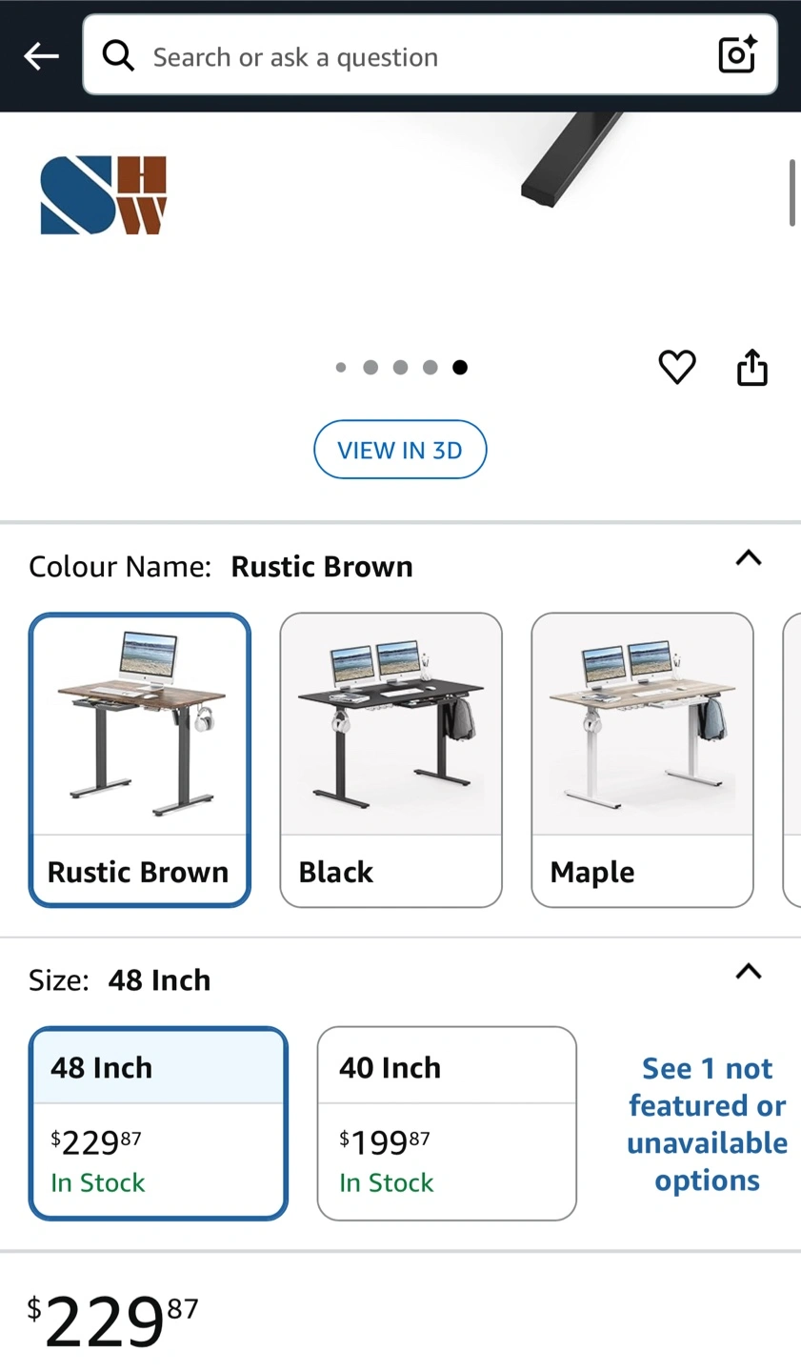Select the 48 Inch size option
The width and height of the screenshot is (801, 1372).
[158, 1122]
